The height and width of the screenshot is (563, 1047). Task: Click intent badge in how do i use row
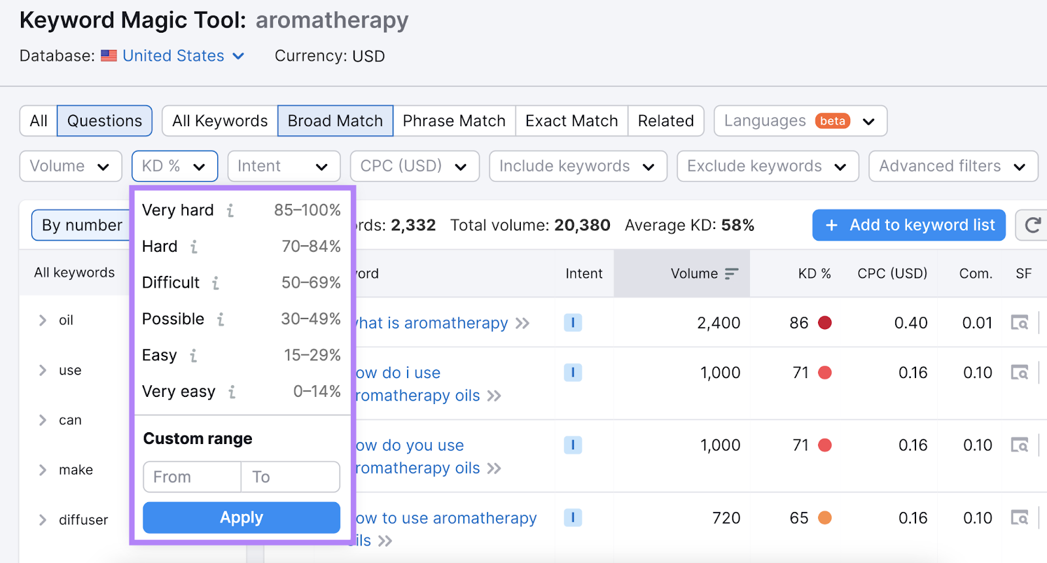pyautogui.click(x=573, y=372)
